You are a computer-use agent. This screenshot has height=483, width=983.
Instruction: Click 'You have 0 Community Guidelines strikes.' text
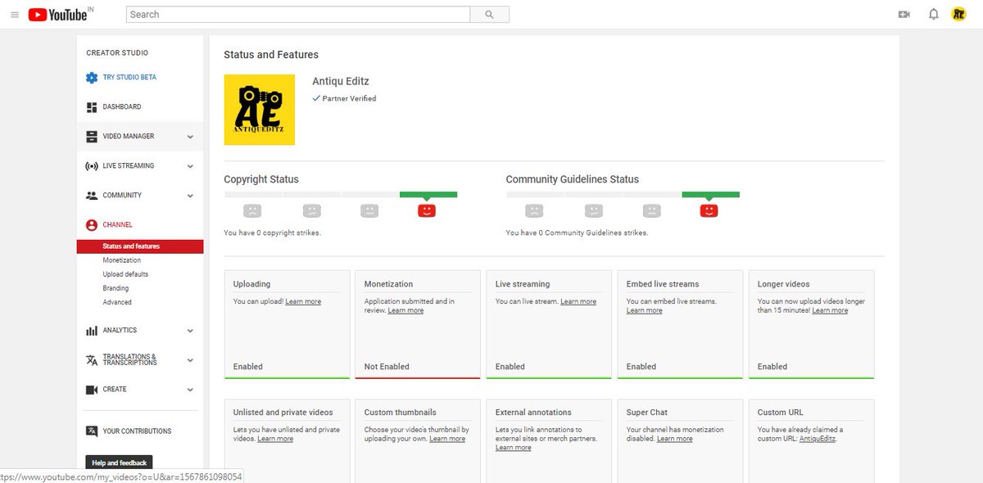click(x=577, y=233)
